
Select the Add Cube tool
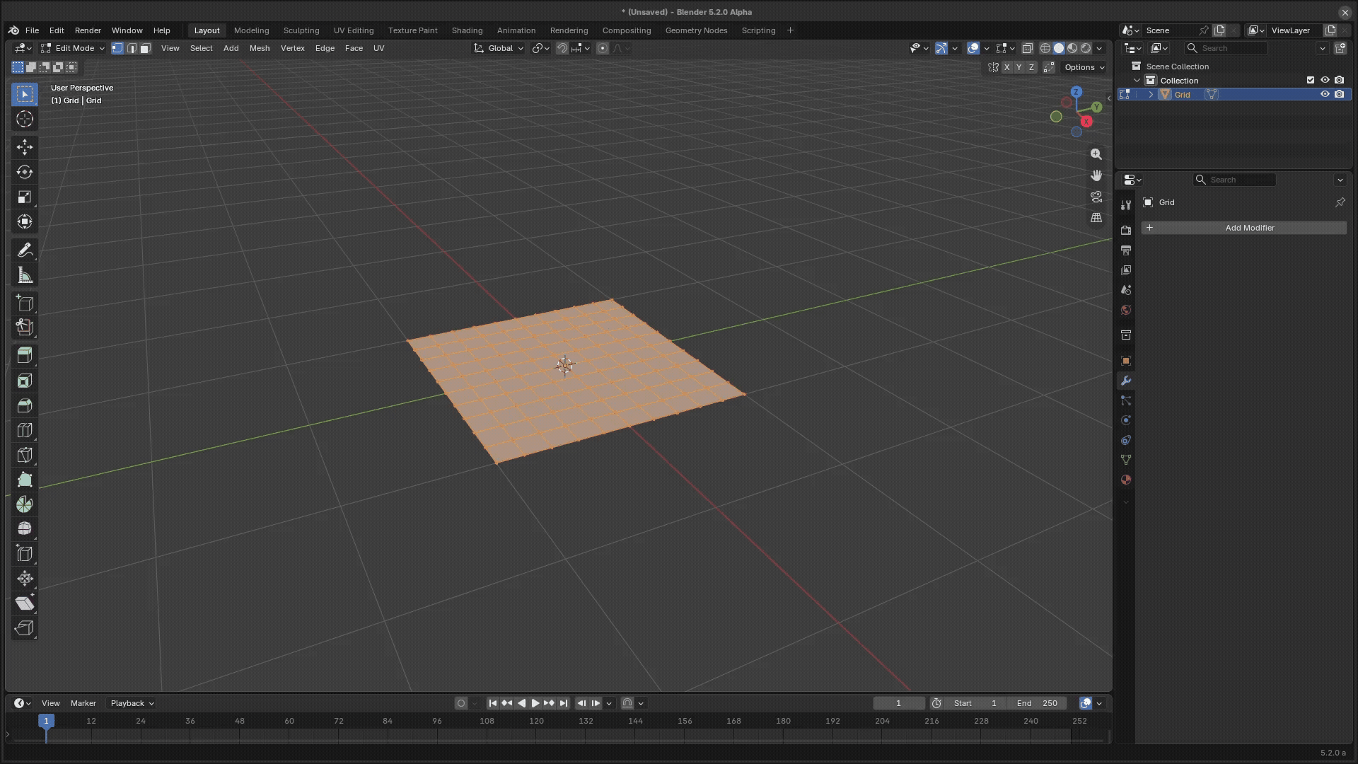(25, 303)
